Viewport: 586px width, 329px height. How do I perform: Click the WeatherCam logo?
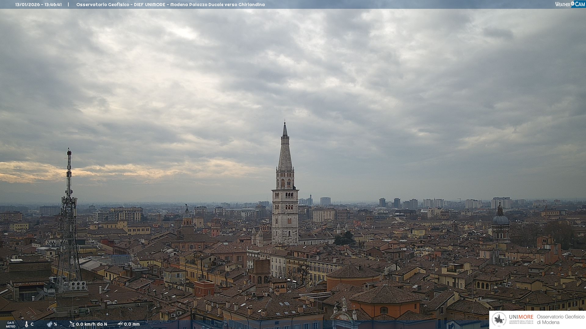570,4
